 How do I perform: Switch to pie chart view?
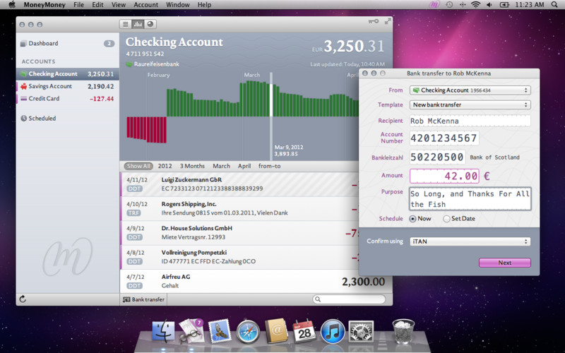point(150,24)
